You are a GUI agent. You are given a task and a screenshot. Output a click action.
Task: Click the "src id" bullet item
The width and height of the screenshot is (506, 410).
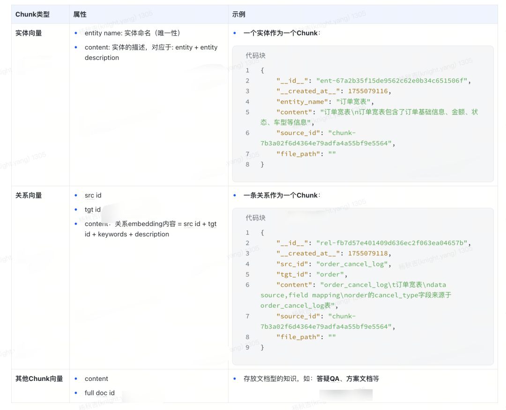pos(93,195)
